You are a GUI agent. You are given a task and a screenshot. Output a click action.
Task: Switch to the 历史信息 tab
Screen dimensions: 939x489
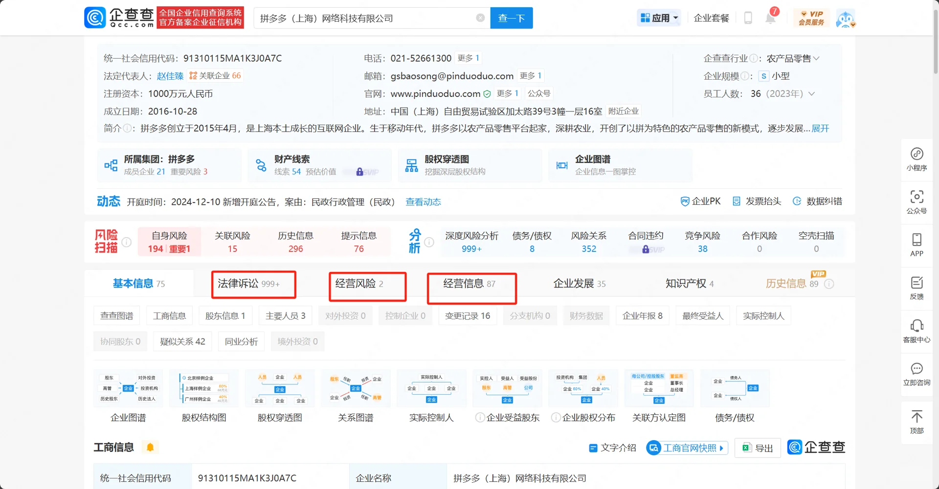click(791, 284)
